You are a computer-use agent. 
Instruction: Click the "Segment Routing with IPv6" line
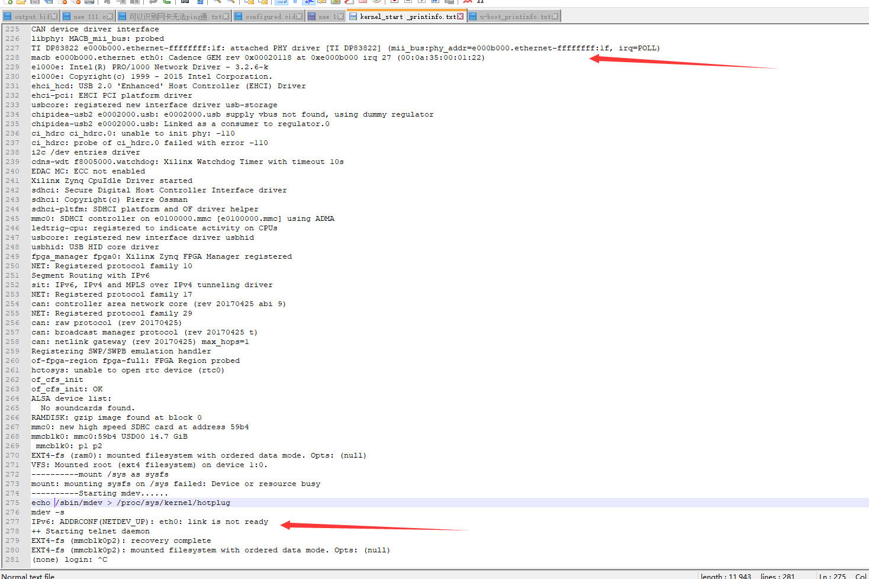coord(91,275)
